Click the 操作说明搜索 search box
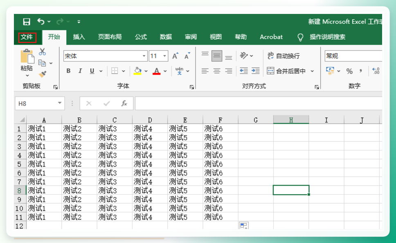Viewport: 396px width, 243px height. click(327, 37)
